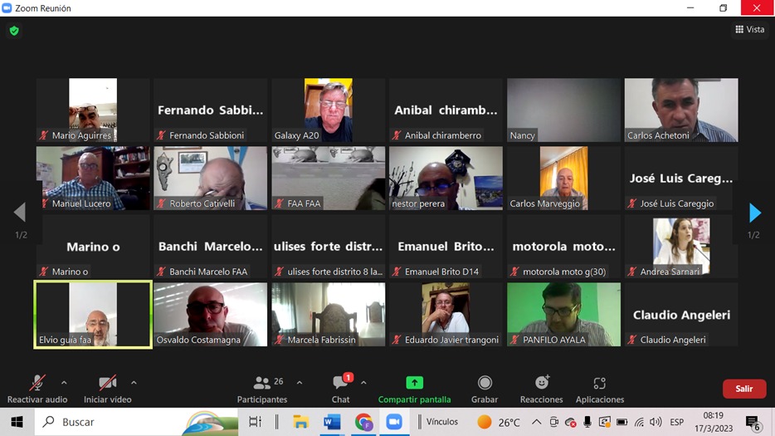The width and height of the screenshot is (775, 436).
Task: Switch ESP keyboard language indicator
Action: coord(676,422)
